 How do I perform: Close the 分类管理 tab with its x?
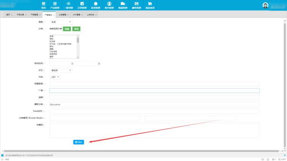click(x=68, y=15)
